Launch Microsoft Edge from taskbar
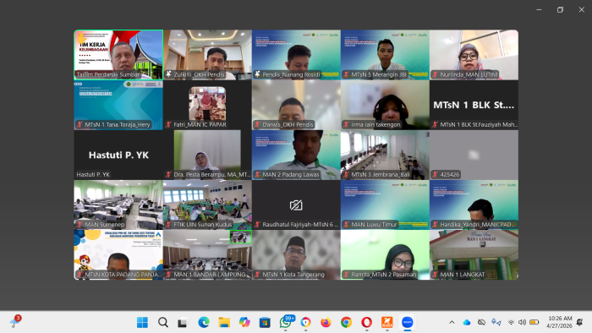This screenshot has height=333, width=592. pos(204,323)
